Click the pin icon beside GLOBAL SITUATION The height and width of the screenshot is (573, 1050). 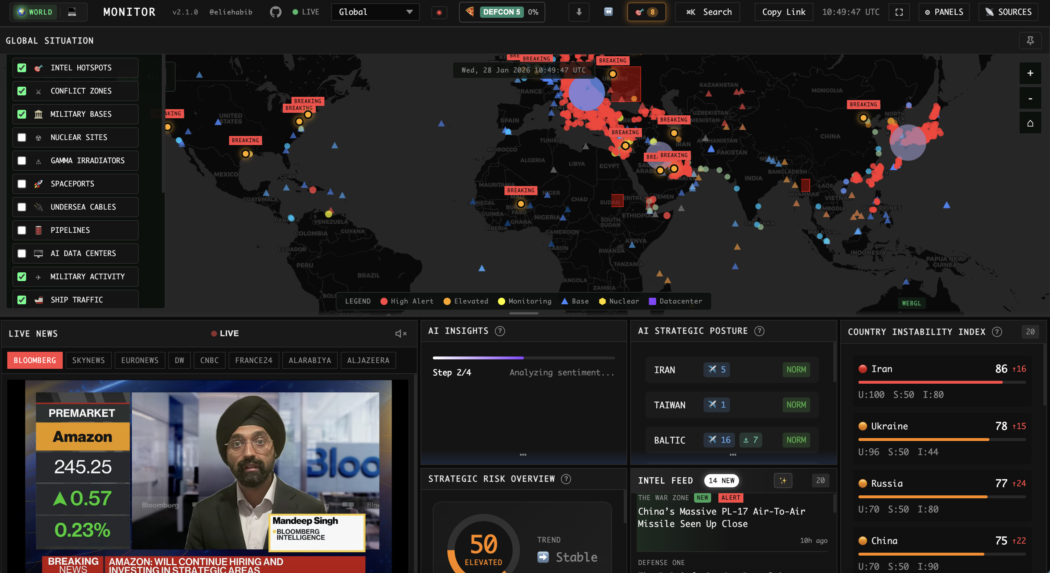[1030, 40]
